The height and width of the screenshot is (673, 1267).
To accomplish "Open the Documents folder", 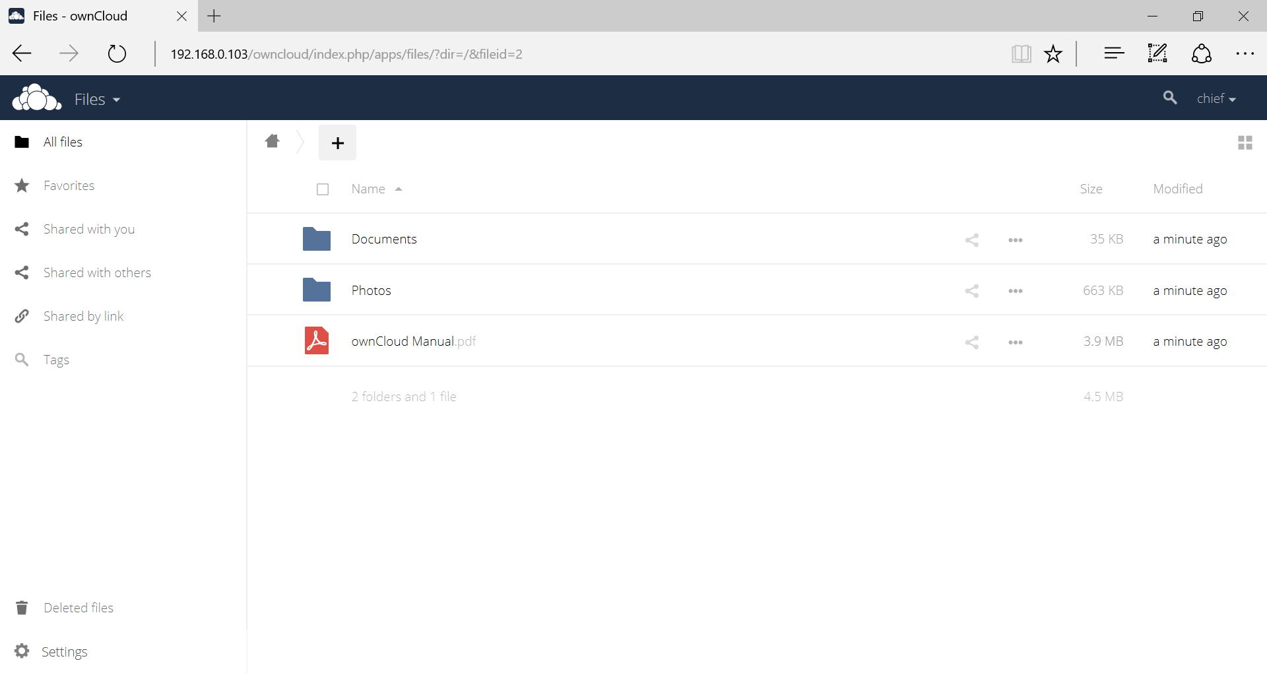I will coord(384,239).
